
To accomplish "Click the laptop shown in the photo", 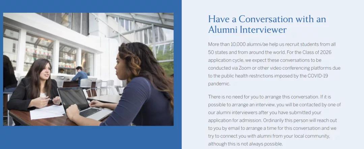I will coord(85,104).
